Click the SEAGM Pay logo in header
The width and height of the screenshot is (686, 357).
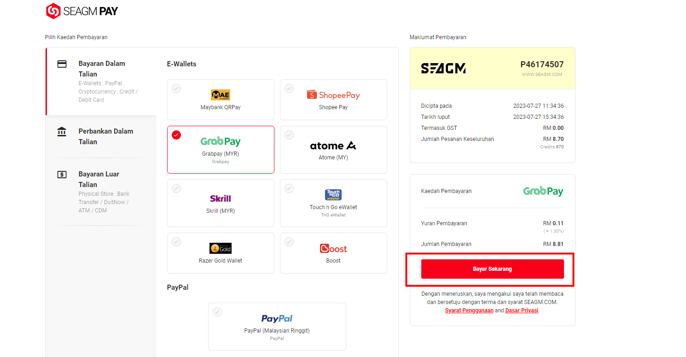point(82,11)
